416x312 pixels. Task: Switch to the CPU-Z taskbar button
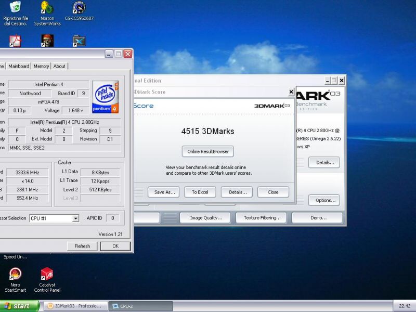pyautogui.click(x=141, y=306)
